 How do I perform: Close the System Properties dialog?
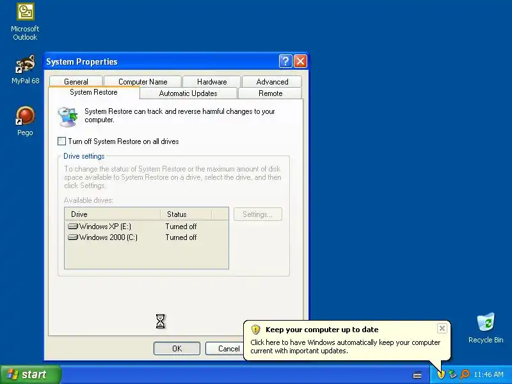point(300,61)
